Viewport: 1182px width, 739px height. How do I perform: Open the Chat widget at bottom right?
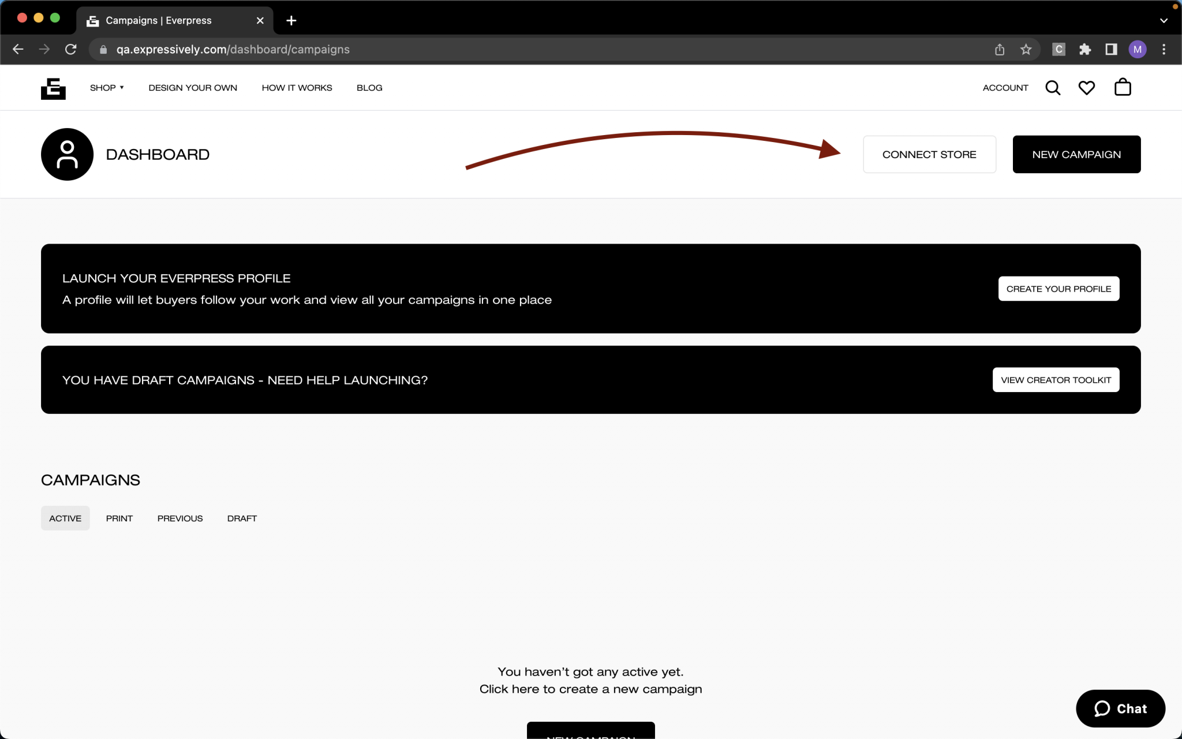[1120, 708]
